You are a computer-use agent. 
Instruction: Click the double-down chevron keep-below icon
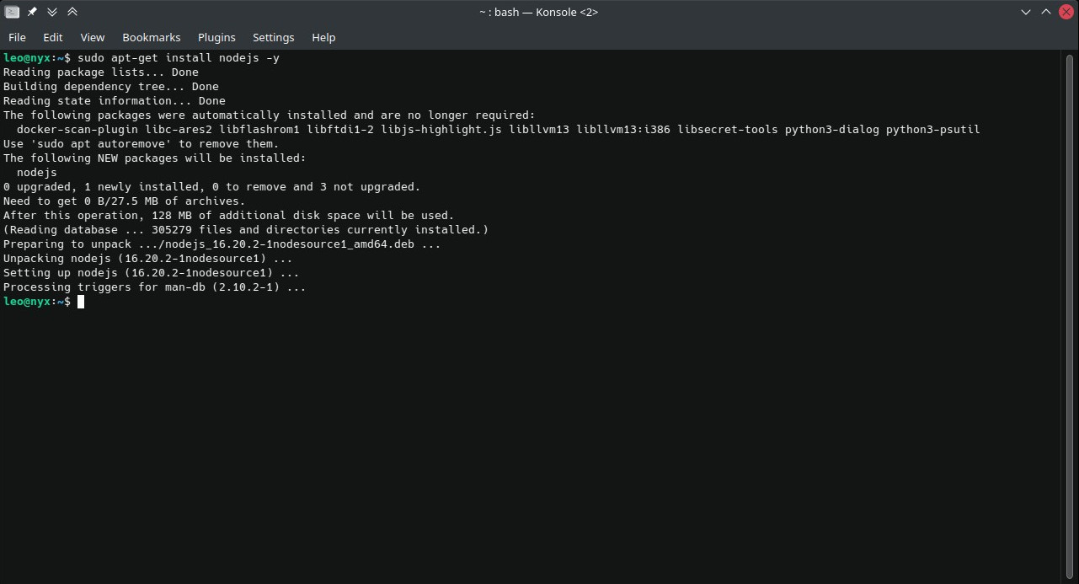(51, 12)
